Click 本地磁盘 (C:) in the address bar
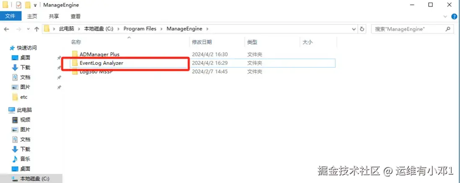 click(x=98, y=29)
